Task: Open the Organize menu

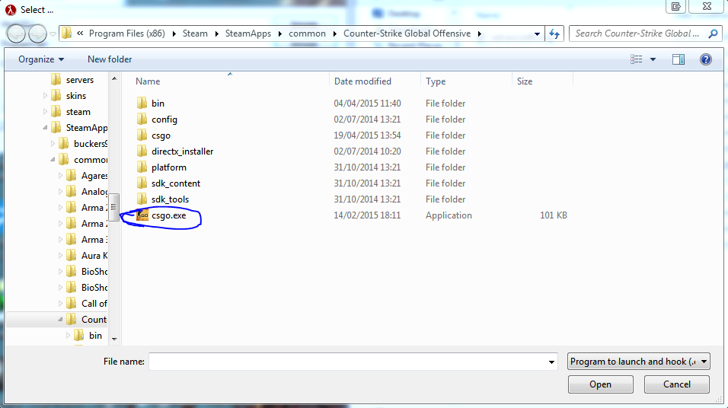Action: [x=41, y=59]
